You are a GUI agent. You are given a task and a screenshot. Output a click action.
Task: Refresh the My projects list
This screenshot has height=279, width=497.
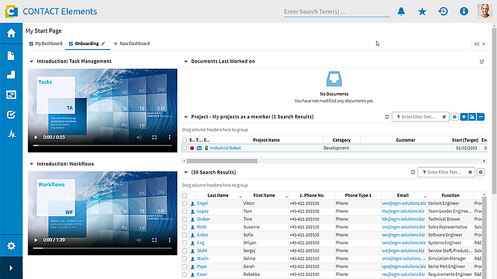pyautogui.click(x=387, y=117)
